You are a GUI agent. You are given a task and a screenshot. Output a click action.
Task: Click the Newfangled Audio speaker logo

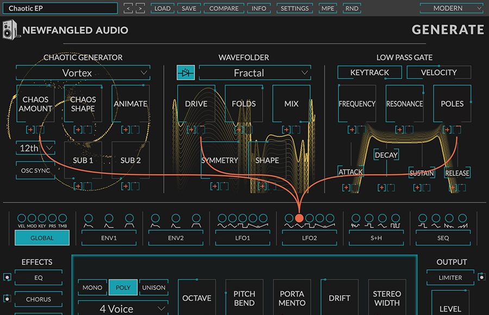(x=11, y=30)
